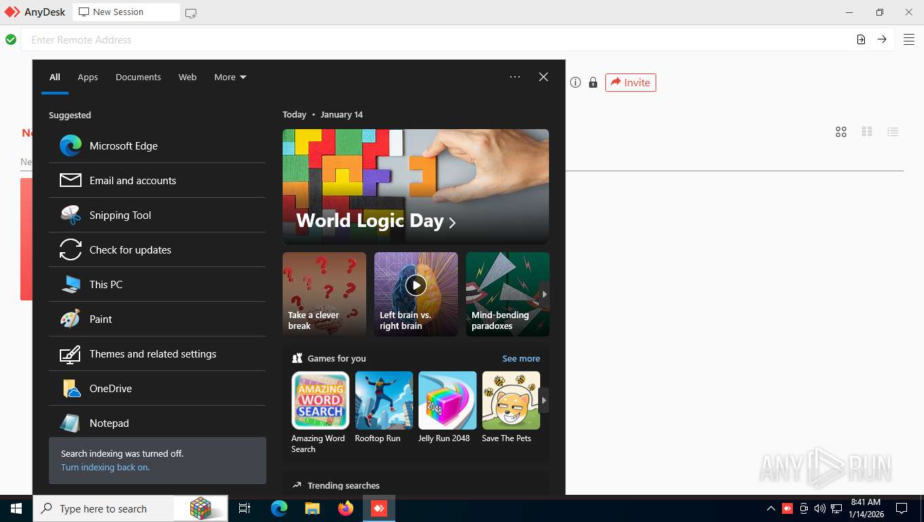Open the volume control in tray

click(x=820, y=508)
